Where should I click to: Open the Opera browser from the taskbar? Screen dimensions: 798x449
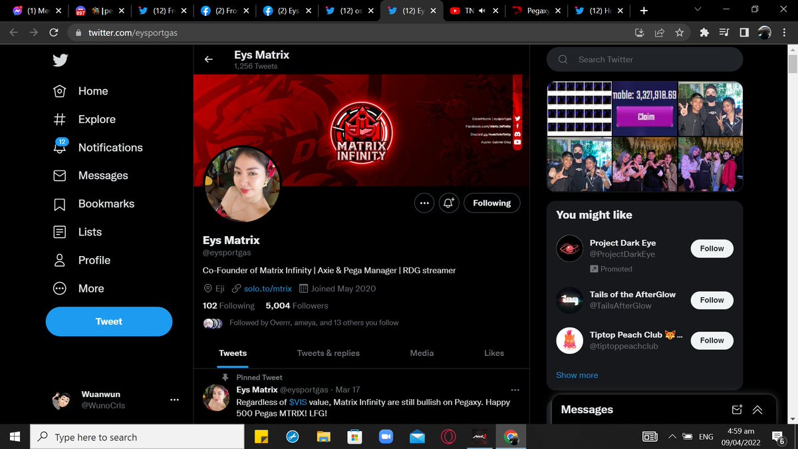click(448, 437)
